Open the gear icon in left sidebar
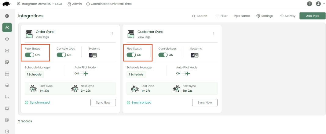 [7, 85]
